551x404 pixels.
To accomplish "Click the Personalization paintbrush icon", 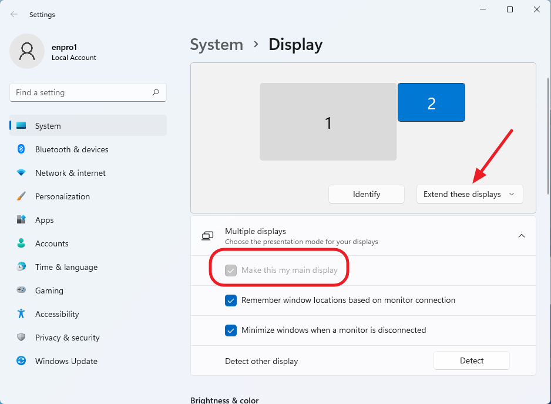I will click(21, 196).
